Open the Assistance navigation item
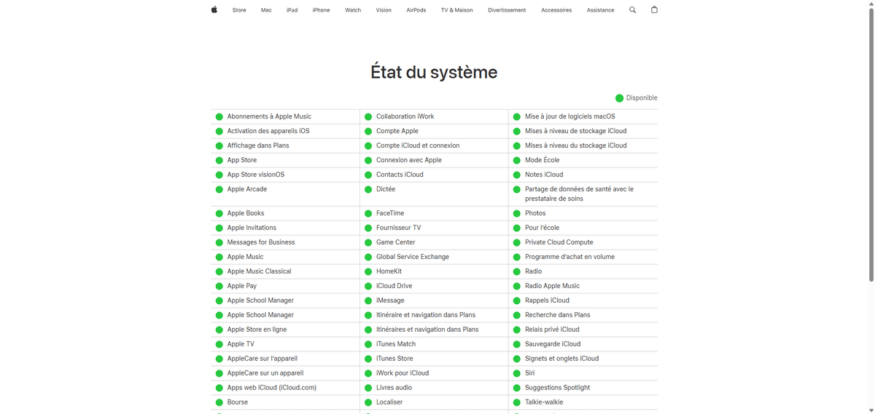Screen dimensions: 875x414 pos(600,10)
